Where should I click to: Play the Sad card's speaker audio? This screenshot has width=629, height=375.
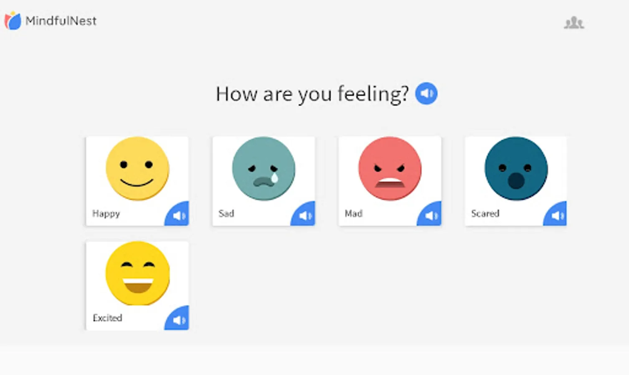pos(304,215)
